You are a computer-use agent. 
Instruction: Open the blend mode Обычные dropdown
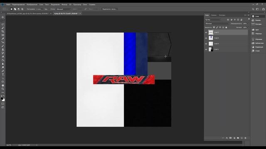217,24
